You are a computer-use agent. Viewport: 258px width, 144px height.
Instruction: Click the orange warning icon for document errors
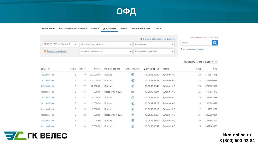45,51
